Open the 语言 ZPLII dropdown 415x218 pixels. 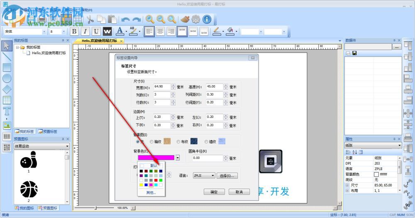(204, 175)
